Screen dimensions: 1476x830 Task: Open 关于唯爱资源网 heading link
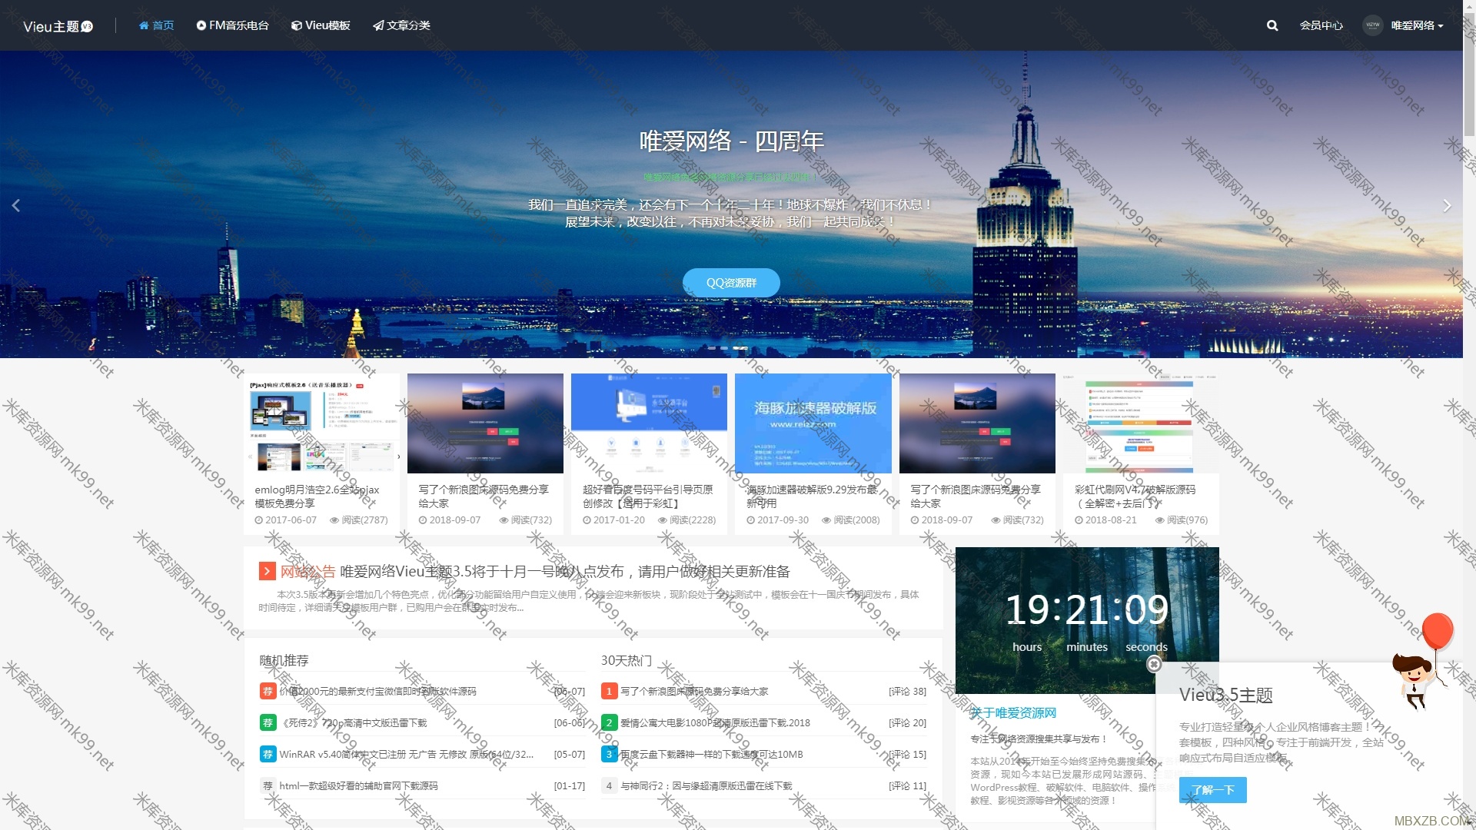(x=1013, y=712)
